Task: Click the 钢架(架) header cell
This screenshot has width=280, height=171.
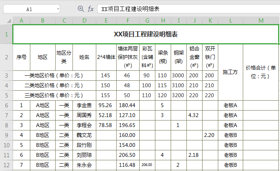Action: [179, 57]
